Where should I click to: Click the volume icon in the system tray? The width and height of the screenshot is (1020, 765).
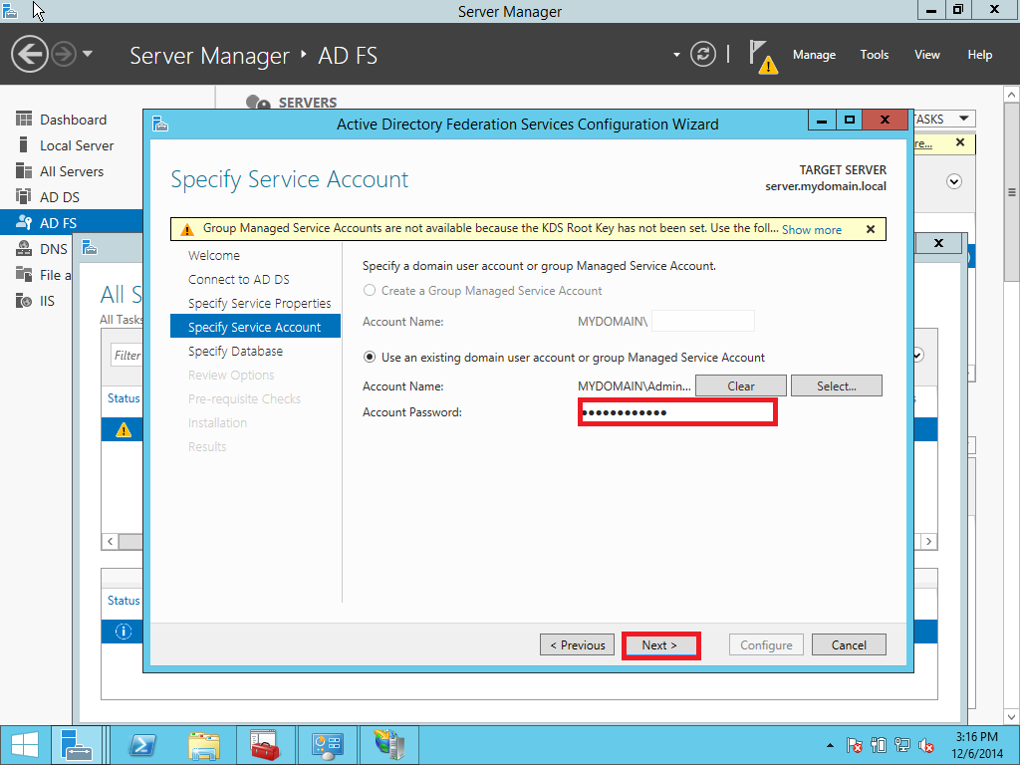click(926, 744)
